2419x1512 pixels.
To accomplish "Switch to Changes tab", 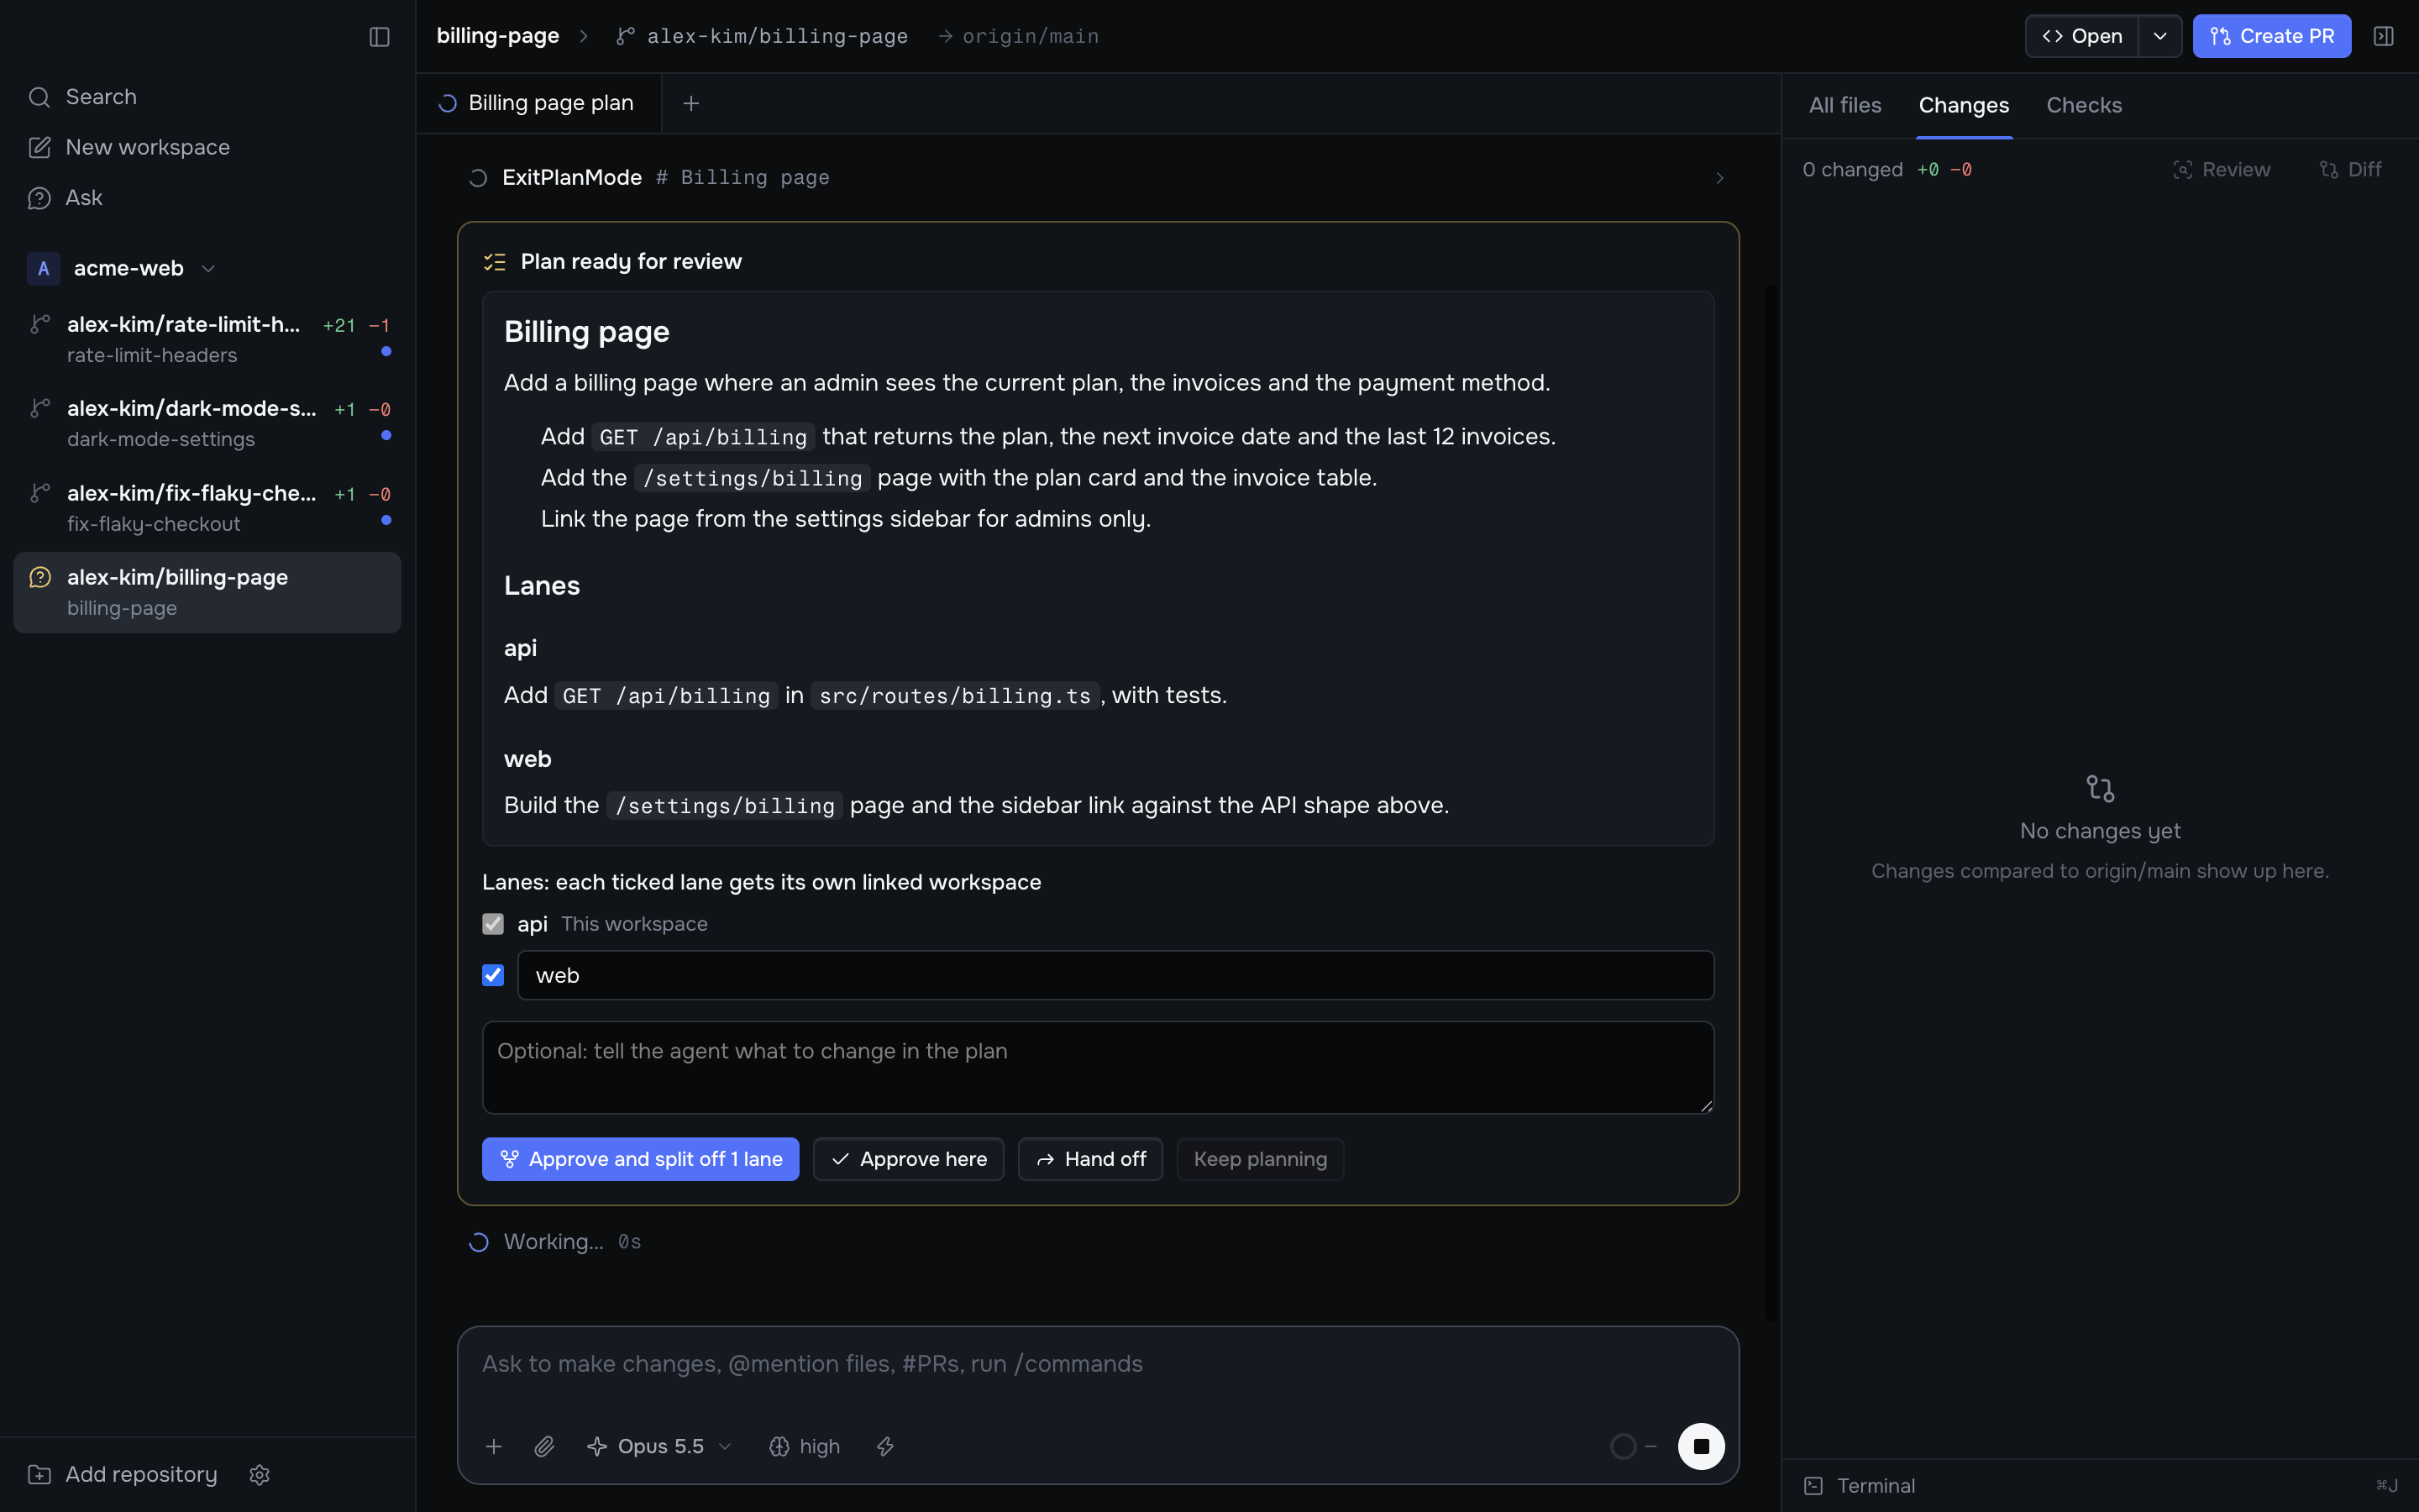I will [1963, 105].
